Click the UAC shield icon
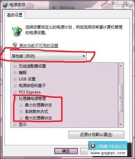The height and width of the screenshot is (159, 135). (x=15, y=45)
